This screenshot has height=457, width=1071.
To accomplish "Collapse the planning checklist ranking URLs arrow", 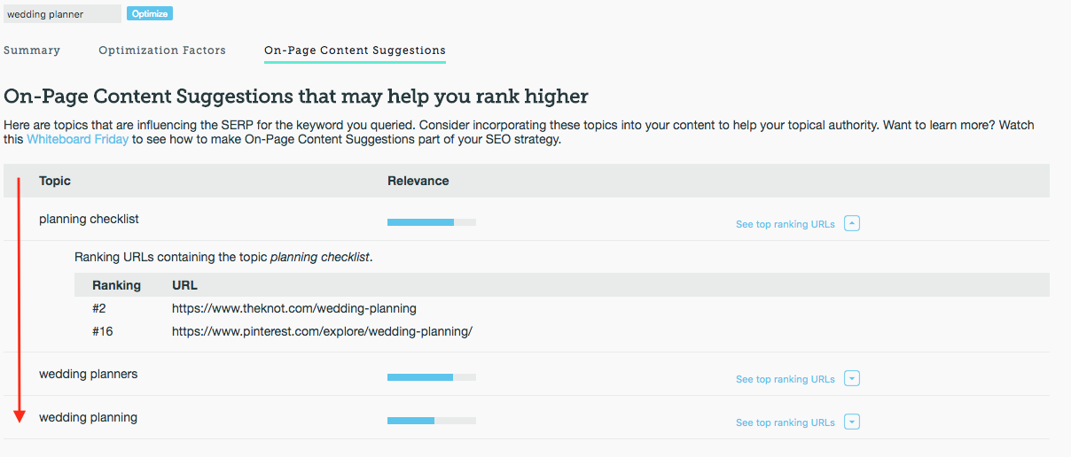I will [x=851, y=224].
